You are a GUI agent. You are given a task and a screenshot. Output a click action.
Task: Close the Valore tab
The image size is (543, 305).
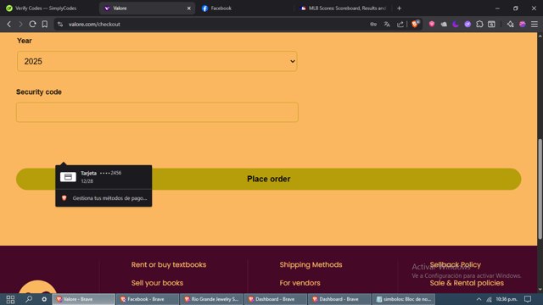coord(188,8)
